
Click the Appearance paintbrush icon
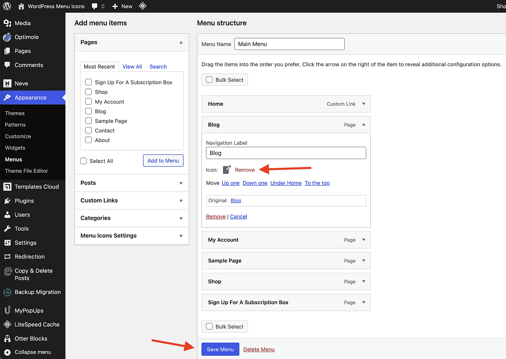[x=7, y=97]
